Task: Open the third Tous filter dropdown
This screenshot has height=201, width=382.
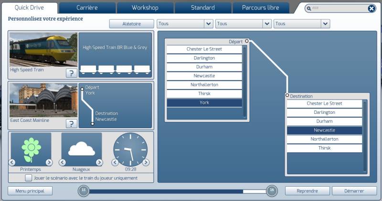Action: coord(302,24)
